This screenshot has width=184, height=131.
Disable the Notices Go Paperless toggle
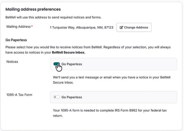pos(56,64)
